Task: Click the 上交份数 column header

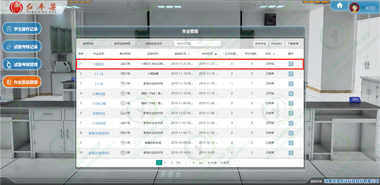Action: tap(232, 54)
